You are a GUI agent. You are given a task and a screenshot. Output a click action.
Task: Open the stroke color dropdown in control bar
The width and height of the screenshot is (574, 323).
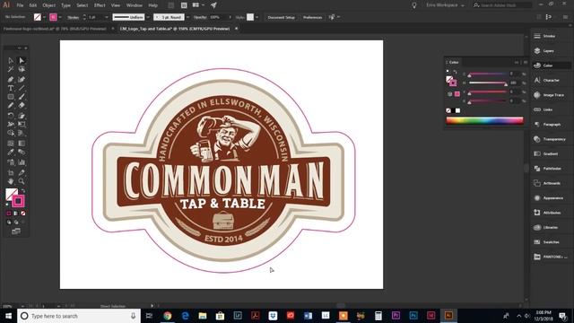[60, 17]
